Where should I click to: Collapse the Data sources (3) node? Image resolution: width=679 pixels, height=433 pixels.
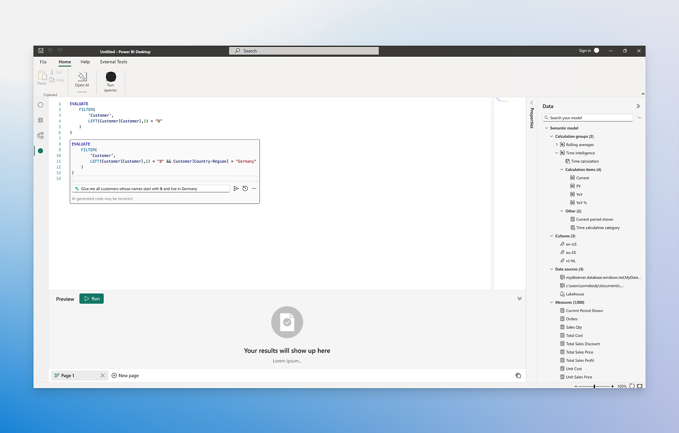click(x=552, y=269)
